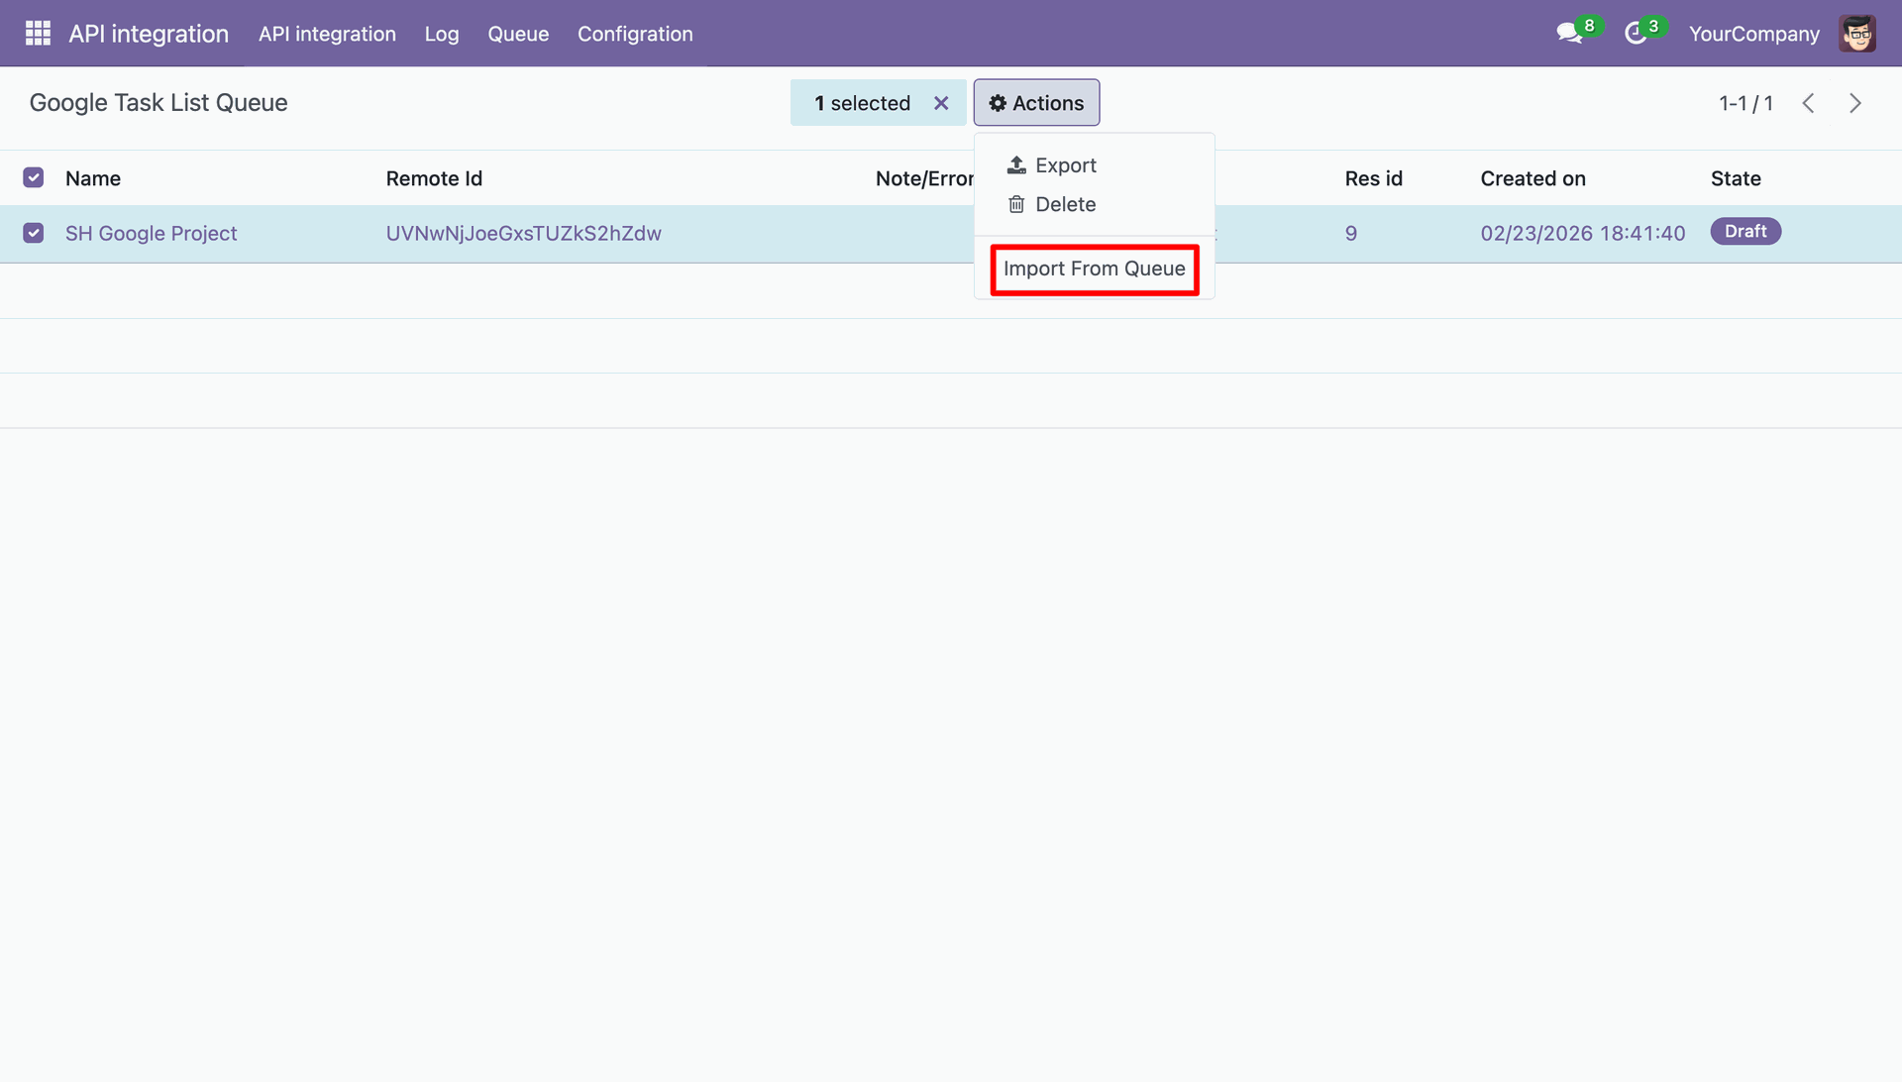Sort by the Created on column
The height and width of the screenshot is (1082, 1902).
[1532, 178]
